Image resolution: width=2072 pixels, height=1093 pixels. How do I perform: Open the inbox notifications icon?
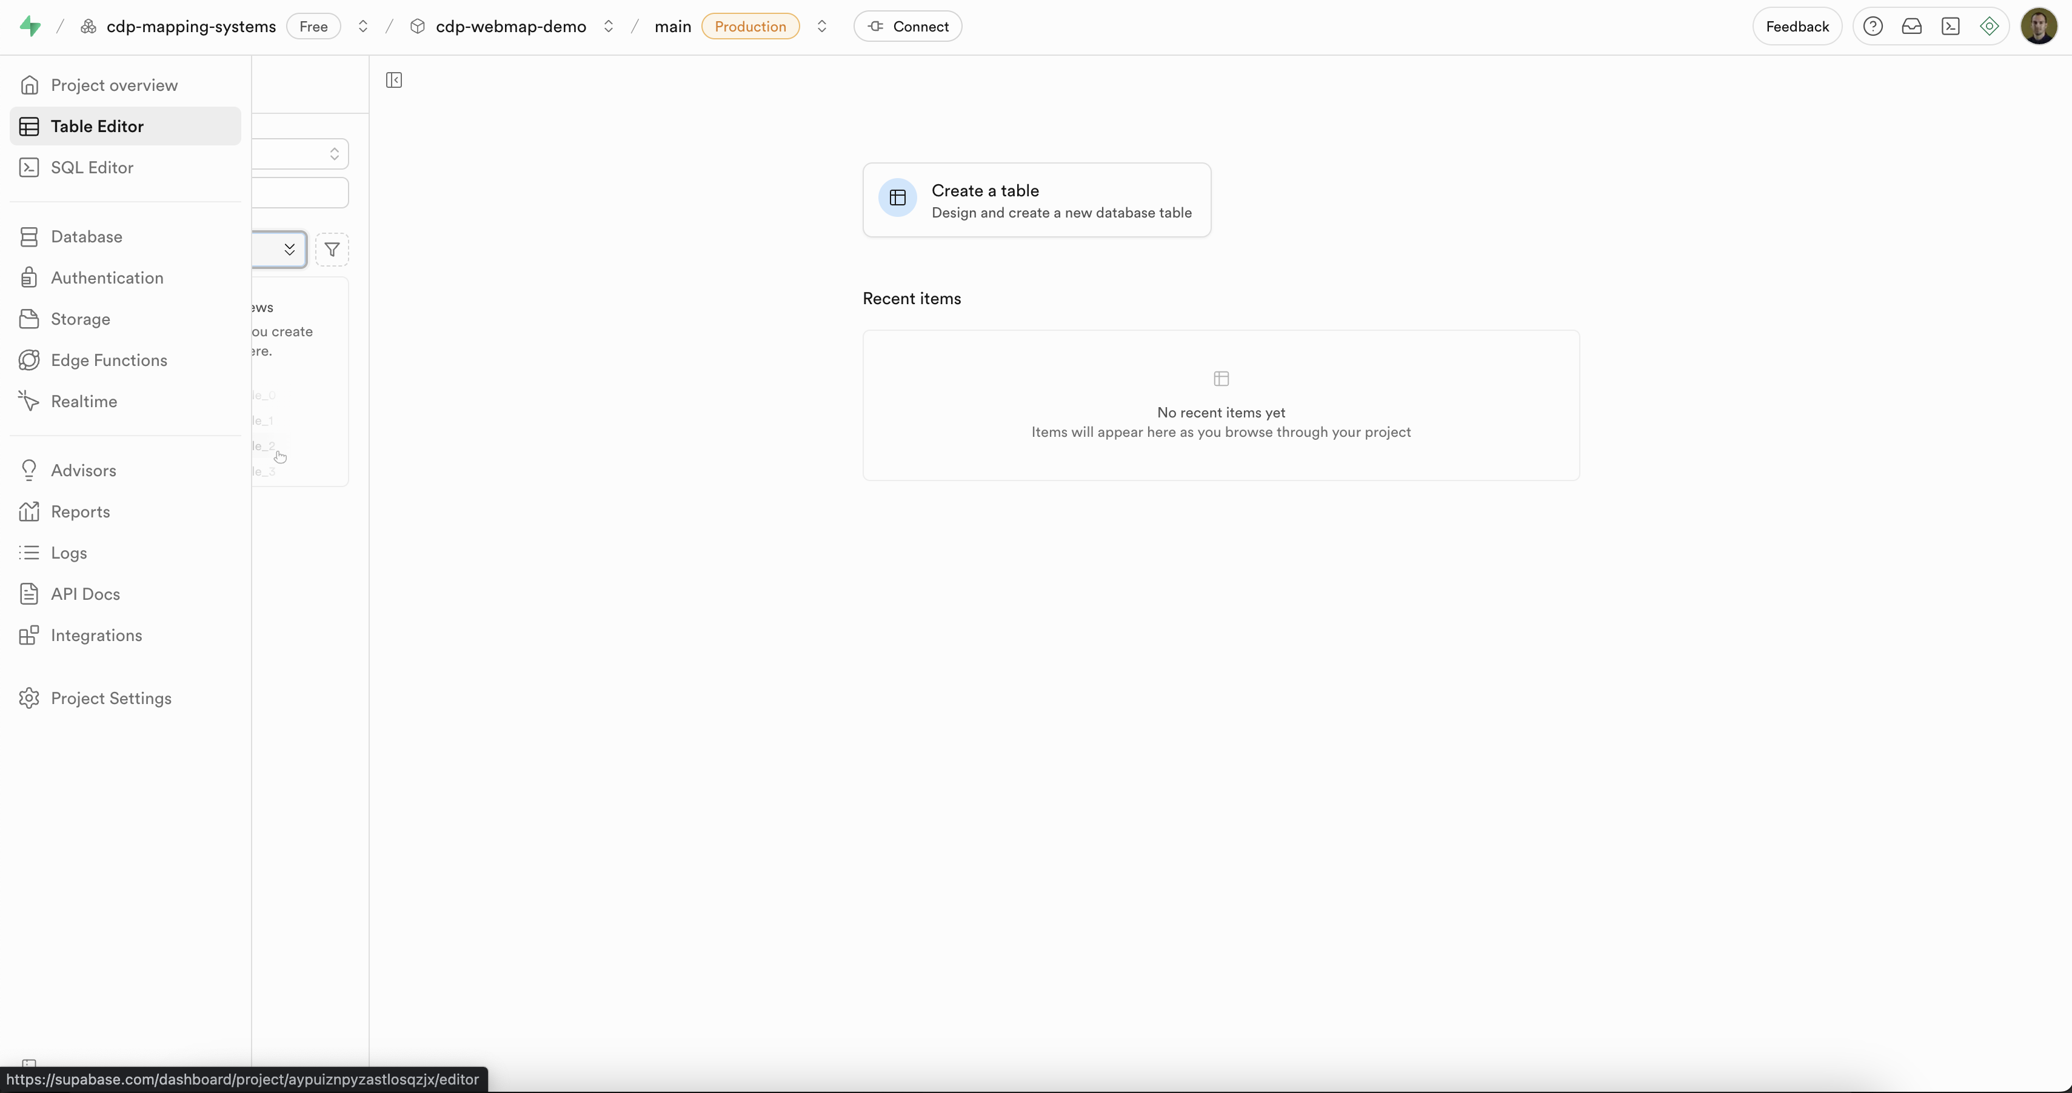[1911, 27]
